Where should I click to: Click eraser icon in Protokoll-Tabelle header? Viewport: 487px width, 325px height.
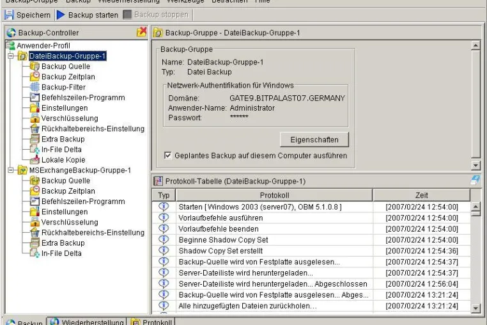[x=475, y=180]
